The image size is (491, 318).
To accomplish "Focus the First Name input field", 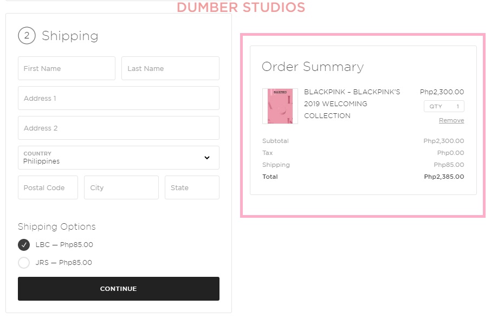I will pyautogui.click(x=66, y=68).
